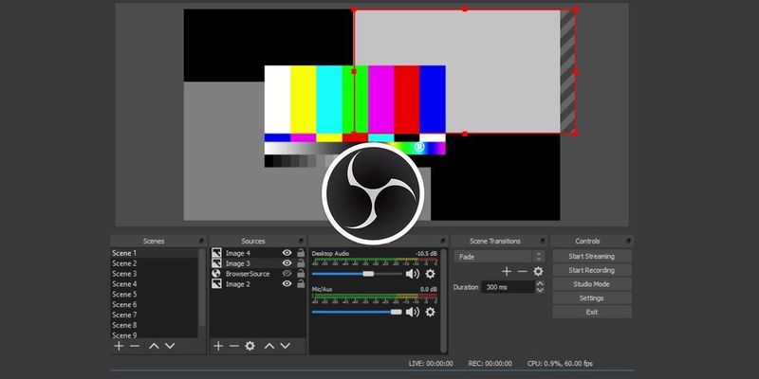This screenshot has width=759, height=379.
Task: Select Scene 6 in the list
Action: [154, 304]
